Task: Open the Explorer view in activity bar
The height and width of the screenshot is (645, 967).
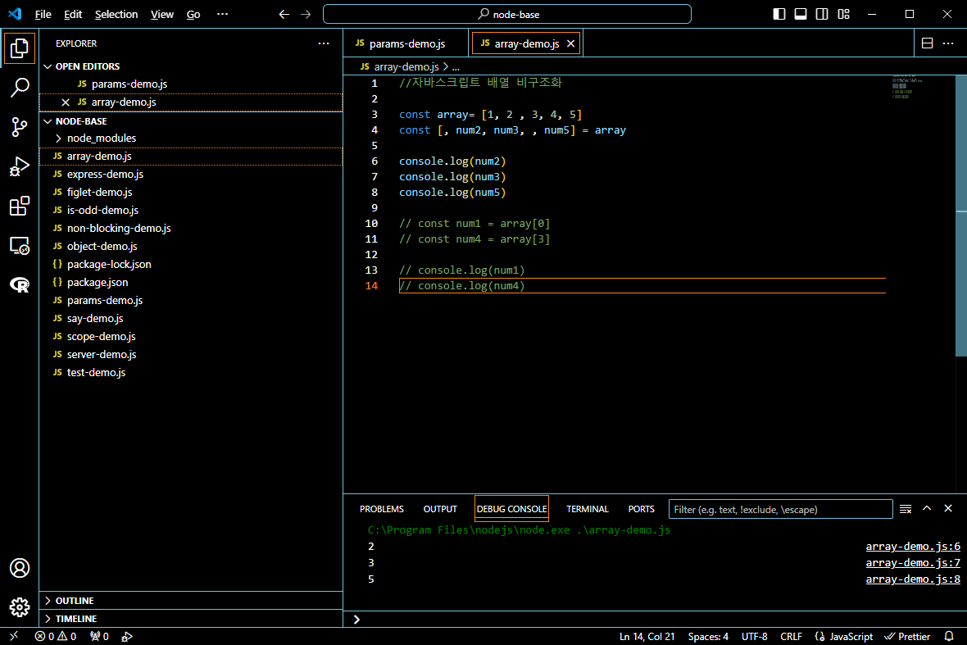Action: pyautogui.click(x=19, y=48)
